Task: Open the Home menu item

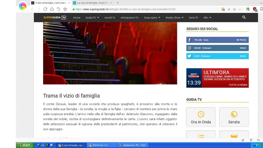Action: pyautogui.click(x=77, y=18)
